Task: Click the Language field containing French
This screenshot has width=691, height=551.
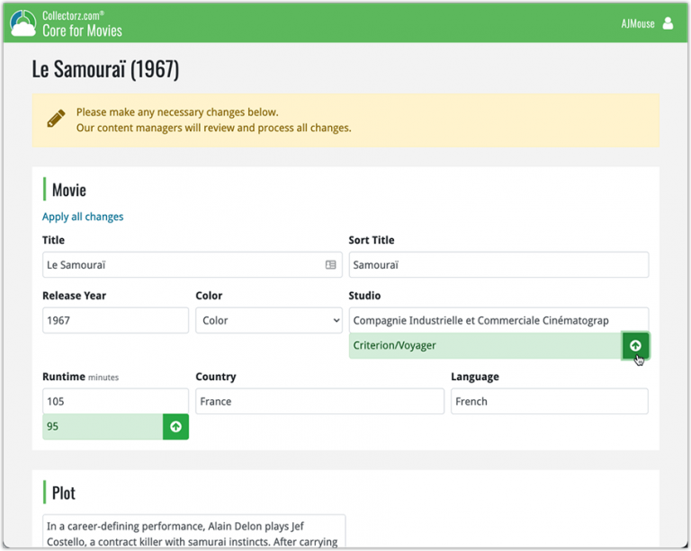Action: 549,401
